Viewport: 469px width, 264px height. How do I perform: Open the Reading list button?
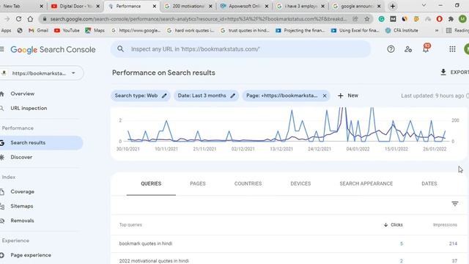[457, 30]
